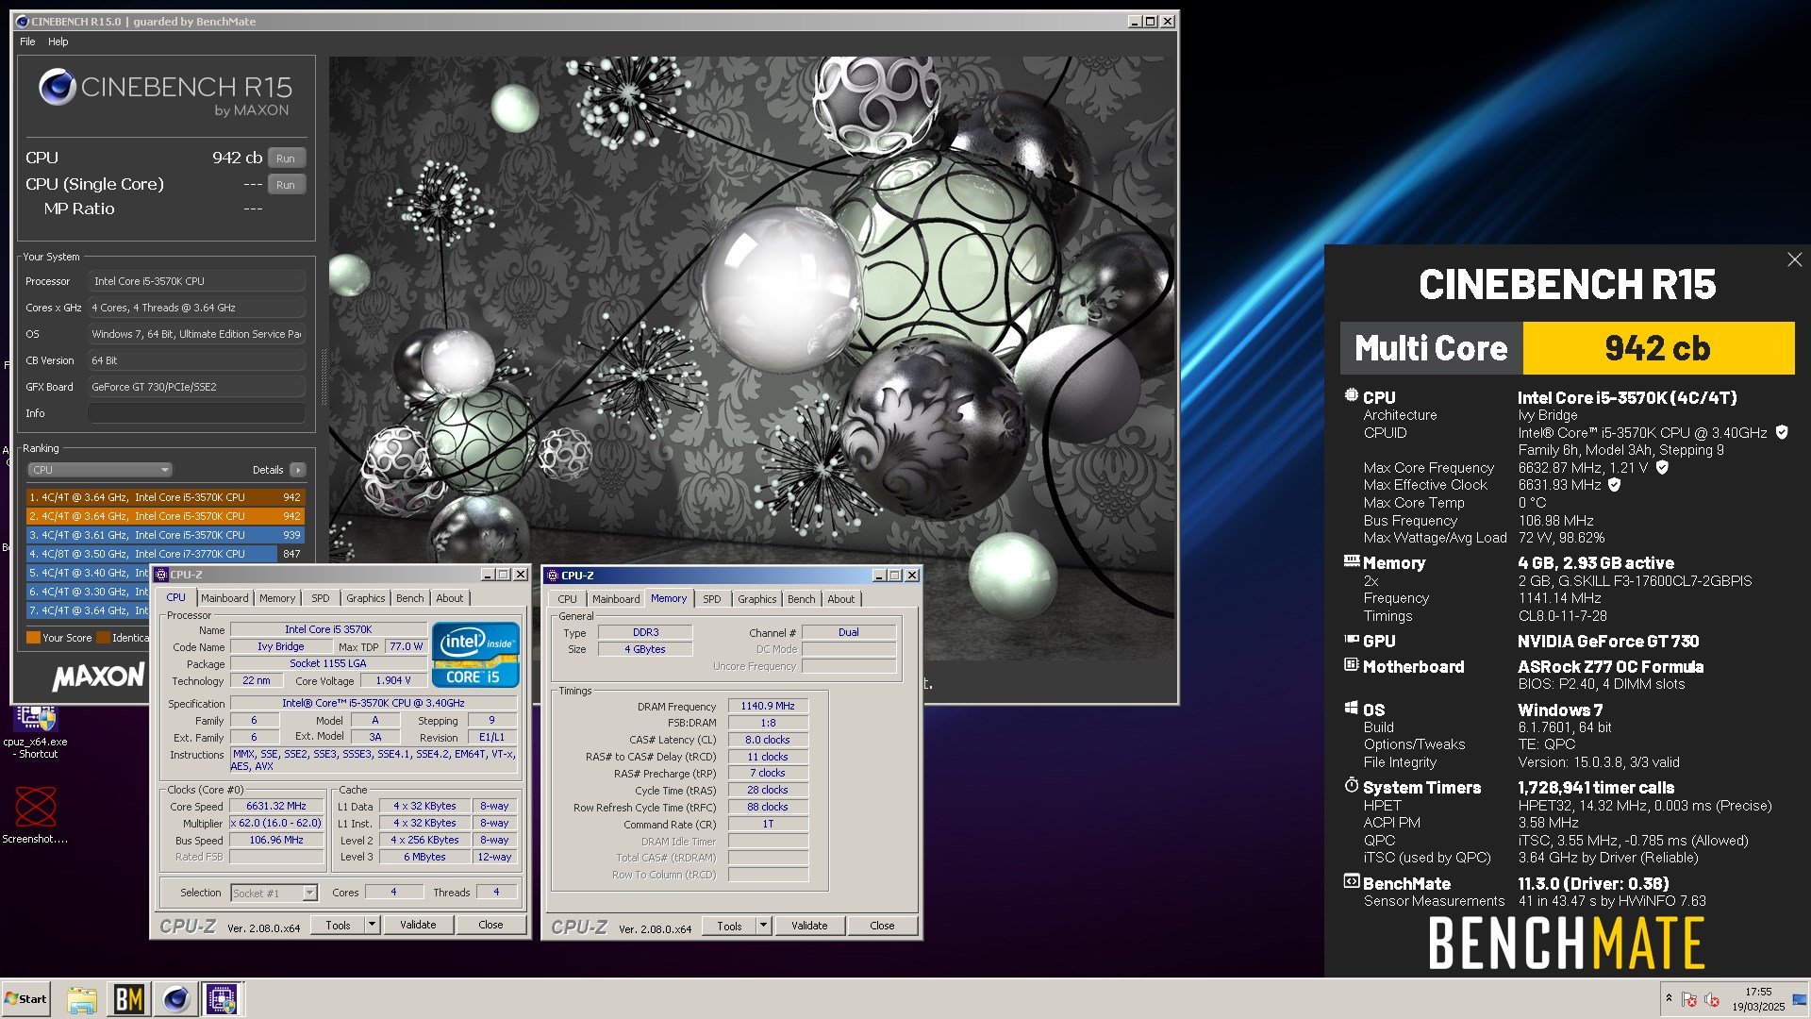Click Validate in CPU-Z Memory window
This screenshot has height=1019, width=1811.
(x=809, y=927)
